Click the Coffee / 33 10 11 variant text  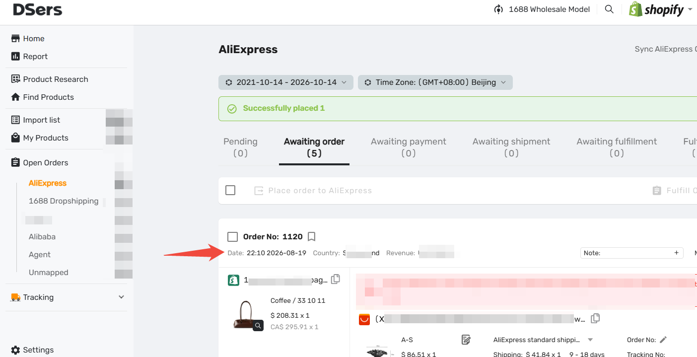point(298,300)
